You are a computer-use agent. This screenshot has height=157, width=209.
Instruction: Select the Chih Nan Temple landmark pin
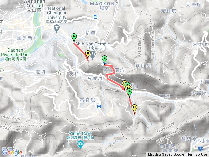click(x=93, y=55)
